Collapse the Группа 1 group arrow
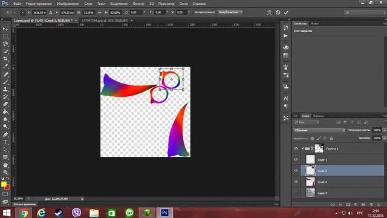Image resolution: width=387 pixels, height=218 pixels. coord(302,148)
